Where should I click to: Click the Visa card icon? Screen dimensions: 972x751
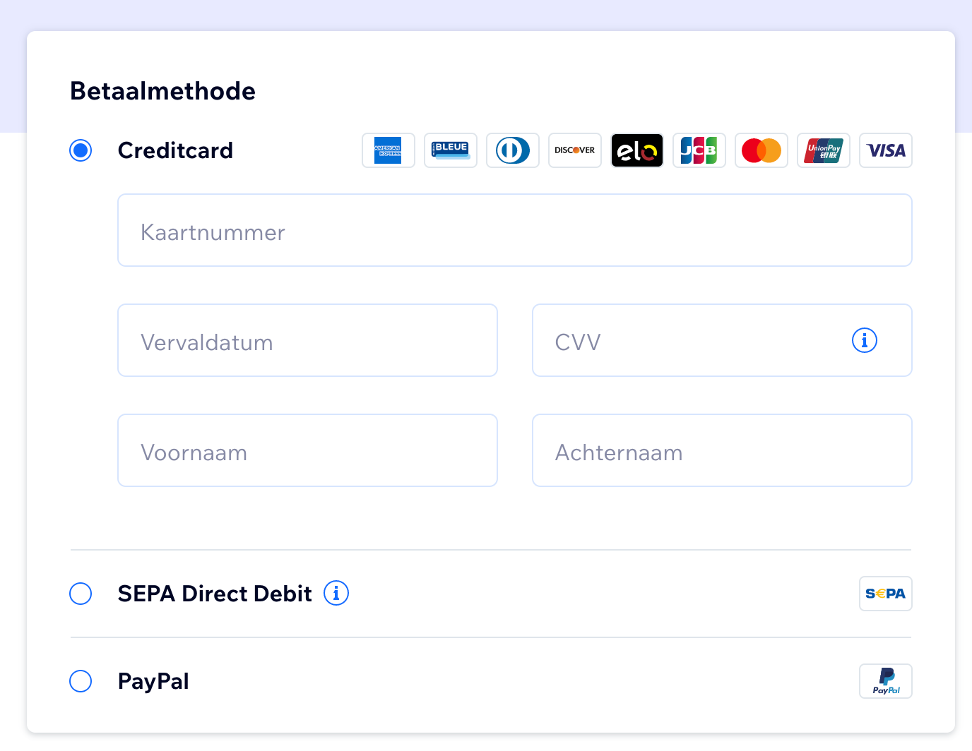coord(885,150)
